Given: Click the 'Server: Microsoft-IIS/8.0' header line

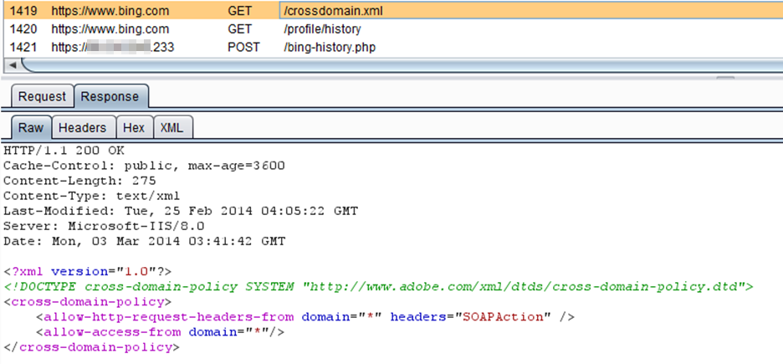Looking at the screenshot, I should pos(104,226).
